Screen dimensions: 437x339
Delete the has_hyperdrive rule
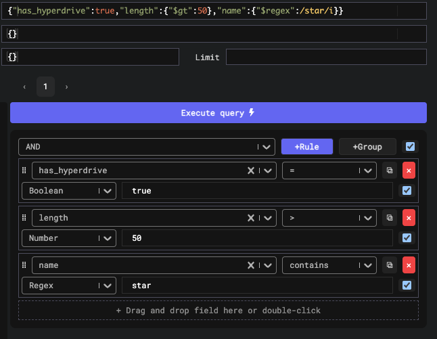coord(409,171)
